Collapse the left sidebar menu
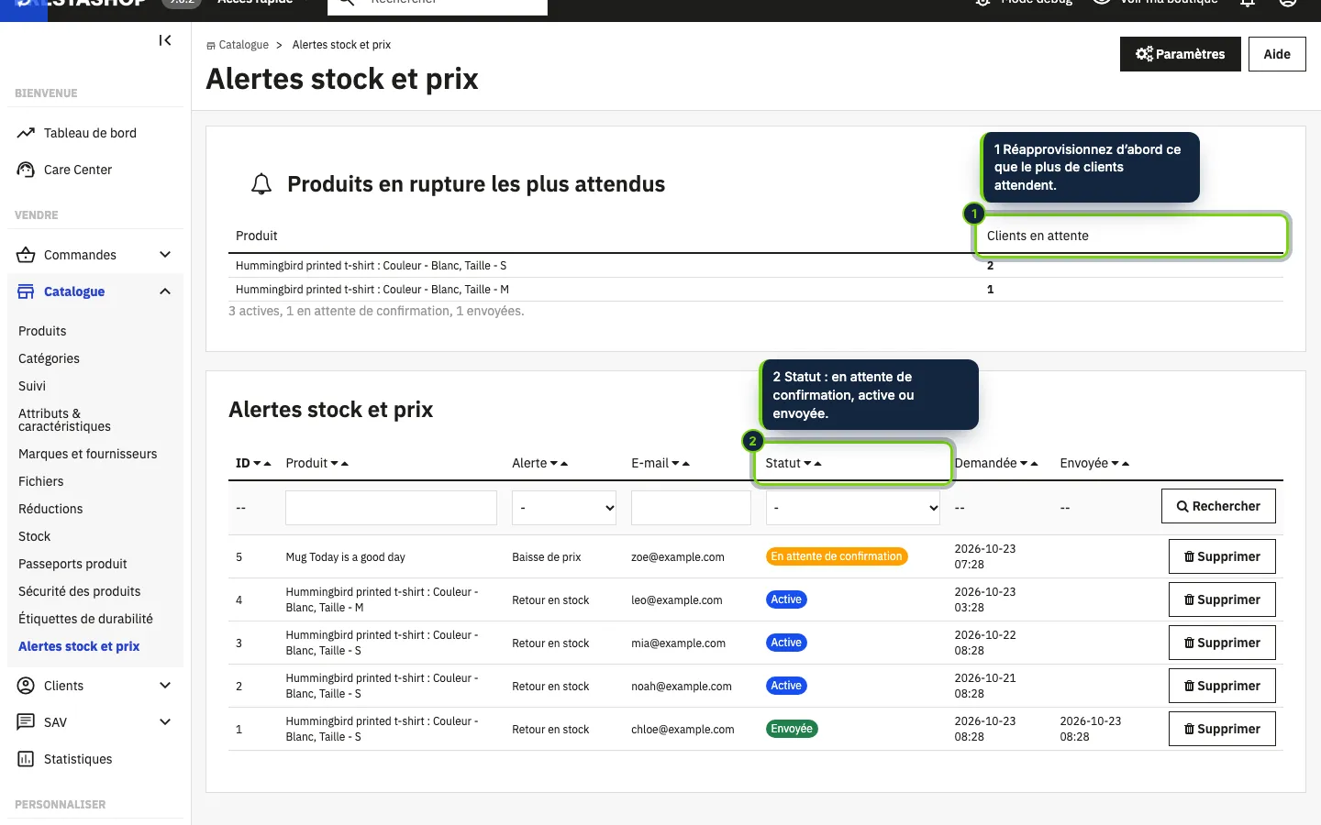This screenshot has height=825, width=1321. click(x=165, y=40)
